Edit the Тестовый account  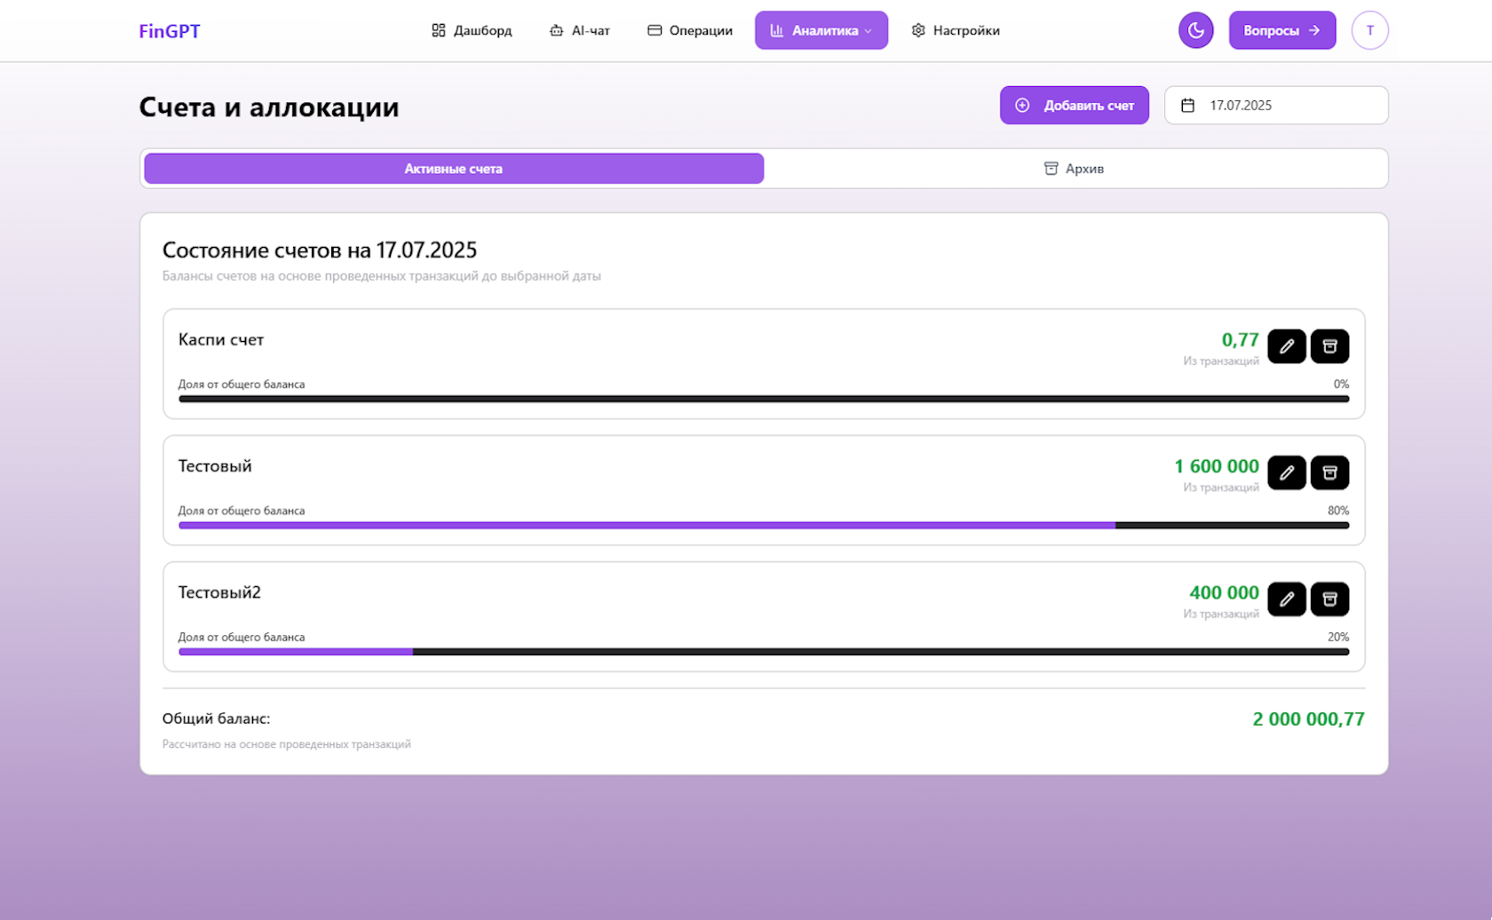pyautogui.click(x=1286, y=472)
